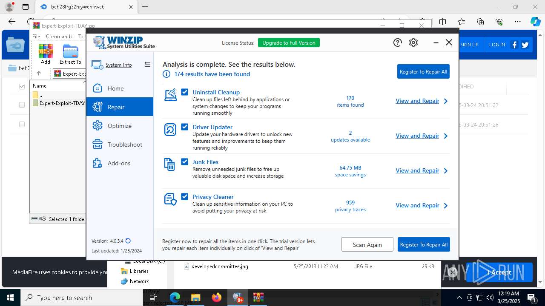Click the Privacy Cleaner document shield icon
The width and height of the screenshot is (545, 306).
(x=170, y=199)
